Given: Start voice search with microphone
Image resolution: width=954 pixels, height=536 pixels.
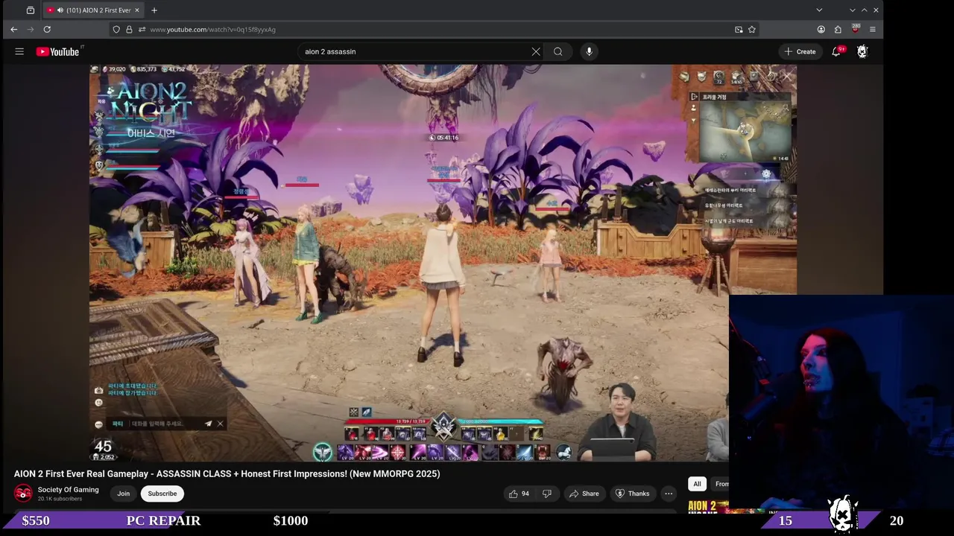Looking at the screenshot, I should coord(589,51).
